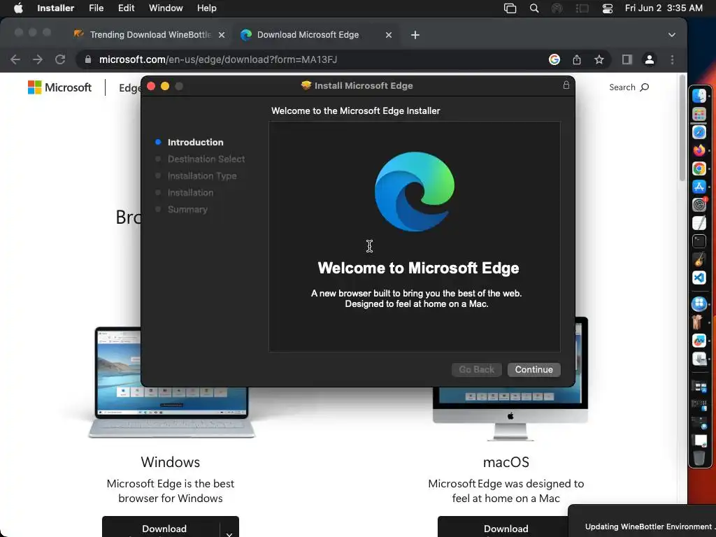Select the Destination Select step

click(206, 159)
